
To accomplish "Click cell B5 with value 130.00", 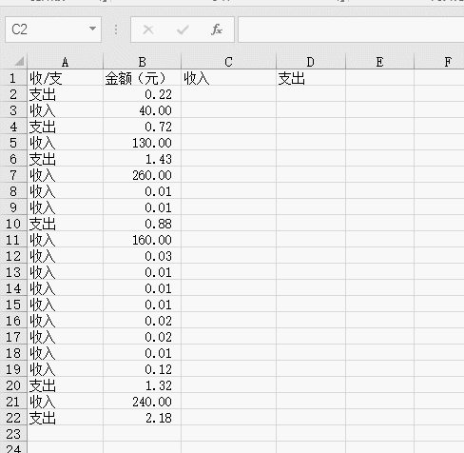I will coord(142,143).
